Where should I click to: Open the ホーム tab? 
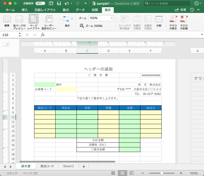pyautogui.click(x=10, y=10)
